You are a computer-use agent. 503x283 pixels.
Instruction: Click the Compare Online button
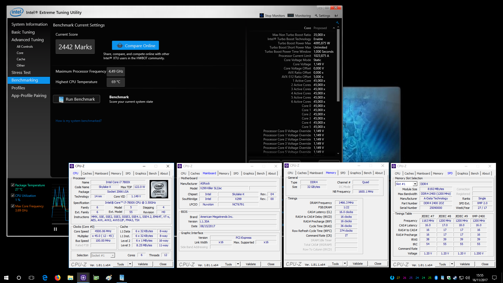click(135, 46)
